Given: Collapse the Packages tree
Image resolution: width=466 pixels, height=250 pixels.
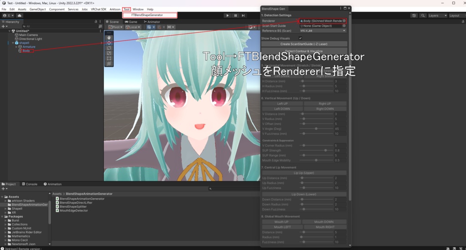Looking at the screenshot, I should point(2,216).
